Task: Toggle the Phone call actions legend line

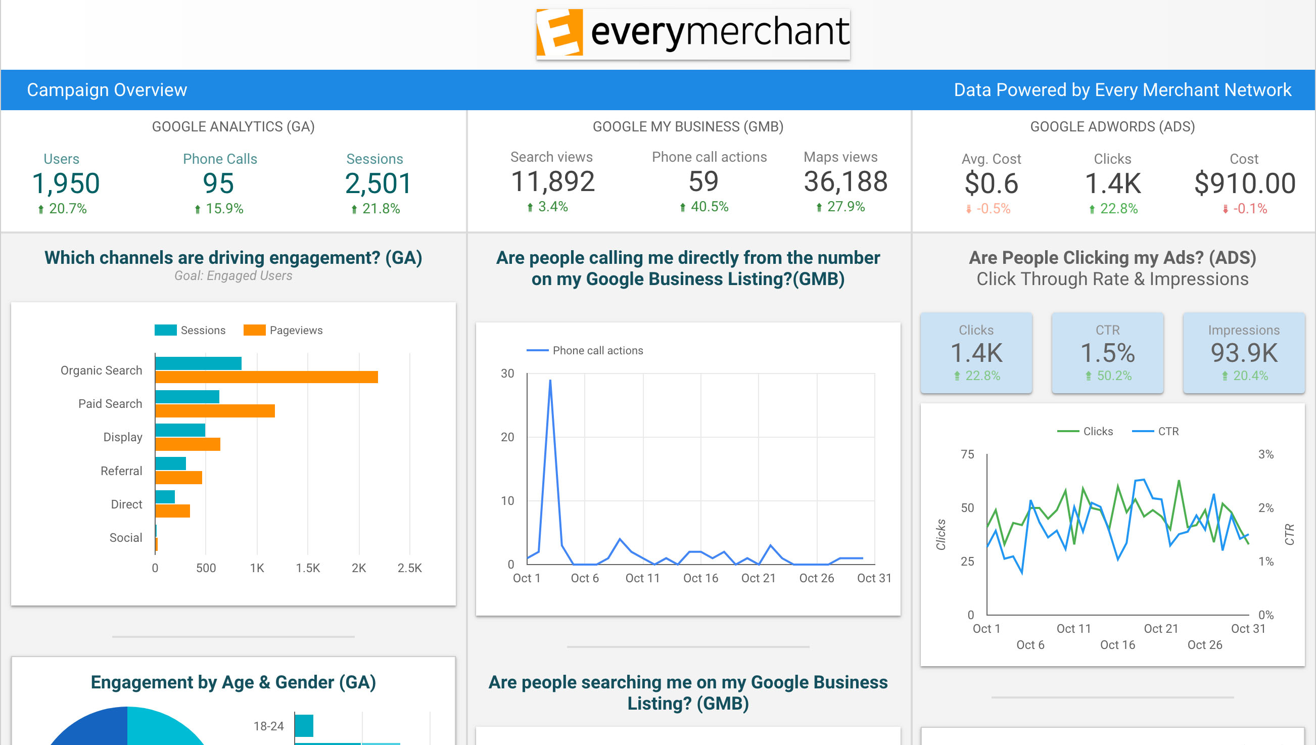Action: click(x=537, y=350)
